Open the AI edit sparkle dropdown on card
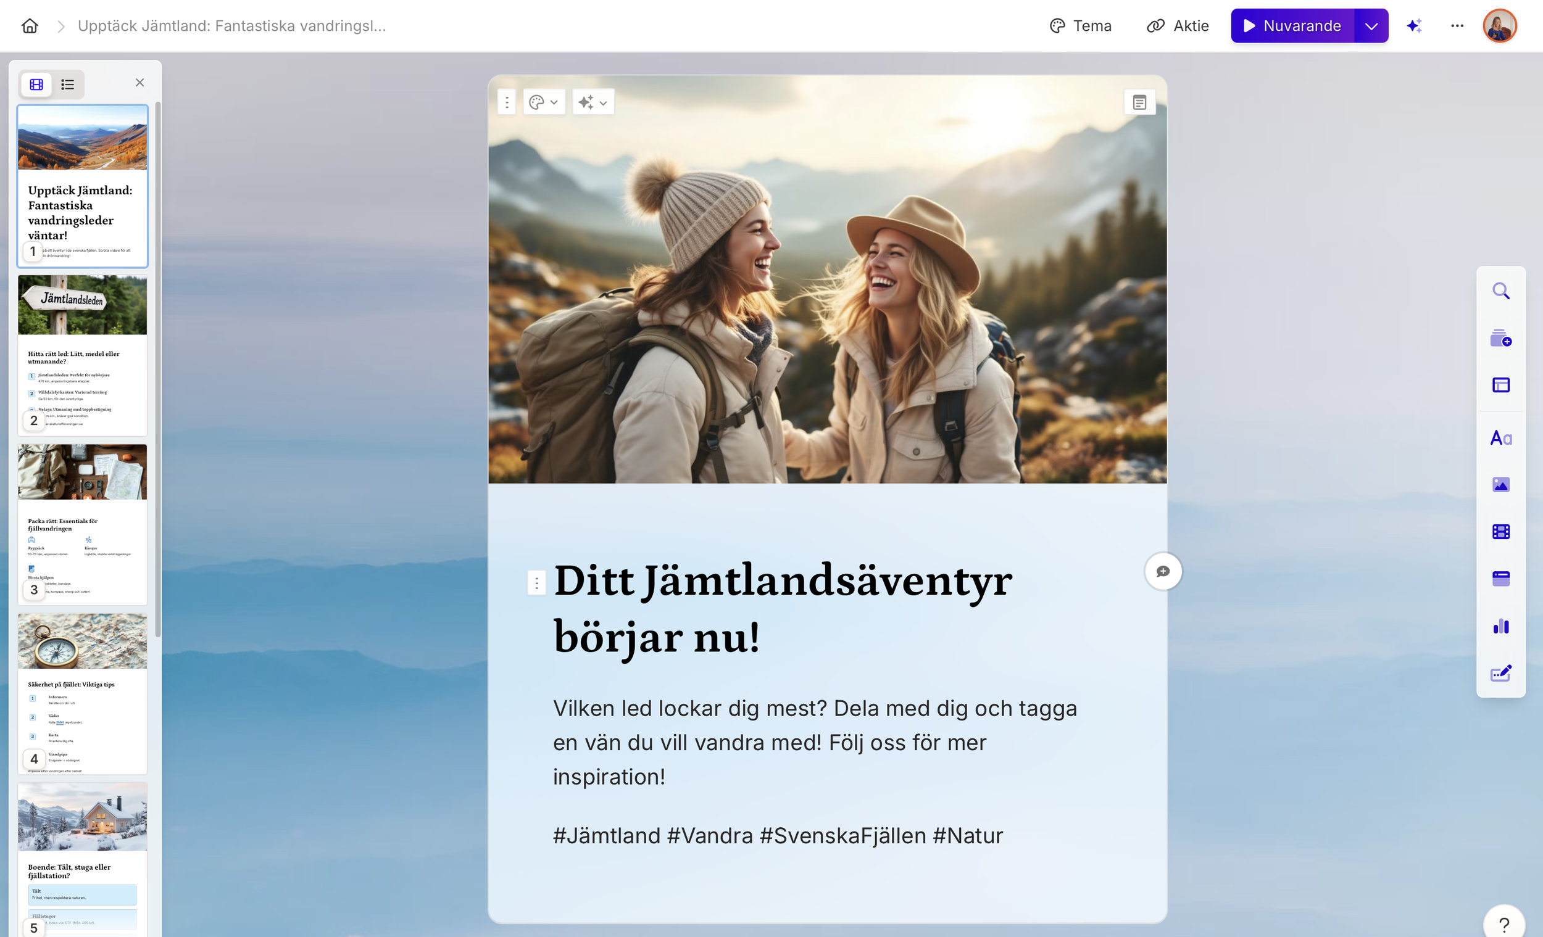This screenshot has height=937, width=1543. (x=593, y=102)
